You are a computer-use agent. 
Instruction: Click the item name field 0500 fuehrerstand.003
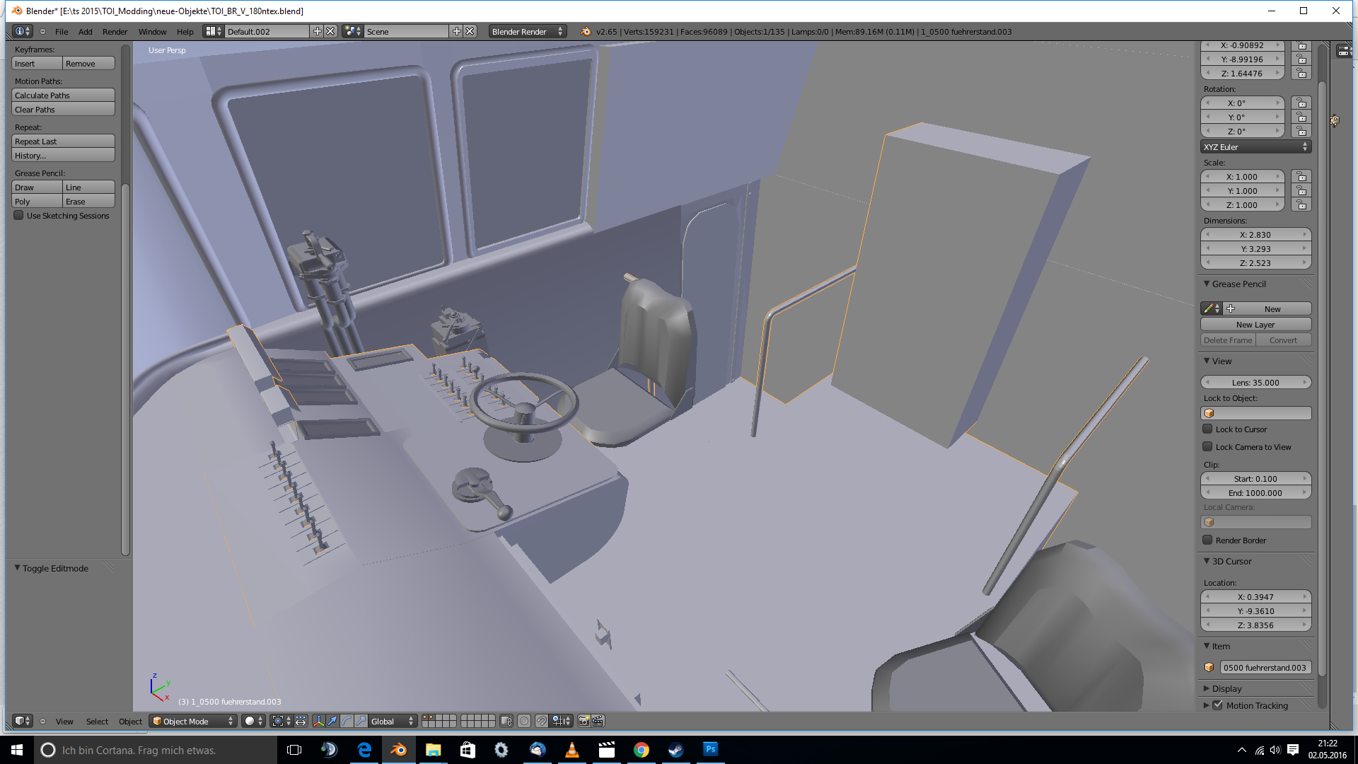coord(1265,668)
